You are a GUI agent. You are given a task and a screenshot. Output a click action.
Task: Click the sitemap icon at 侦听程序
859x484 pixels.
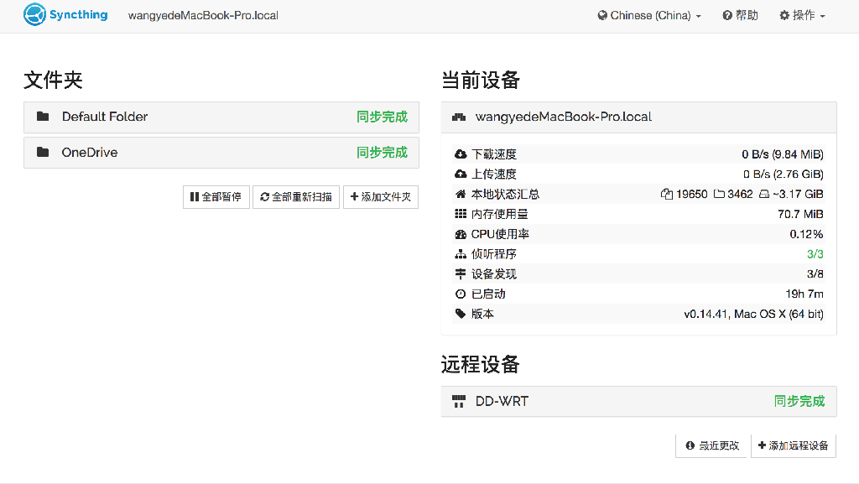pos(461,254)
